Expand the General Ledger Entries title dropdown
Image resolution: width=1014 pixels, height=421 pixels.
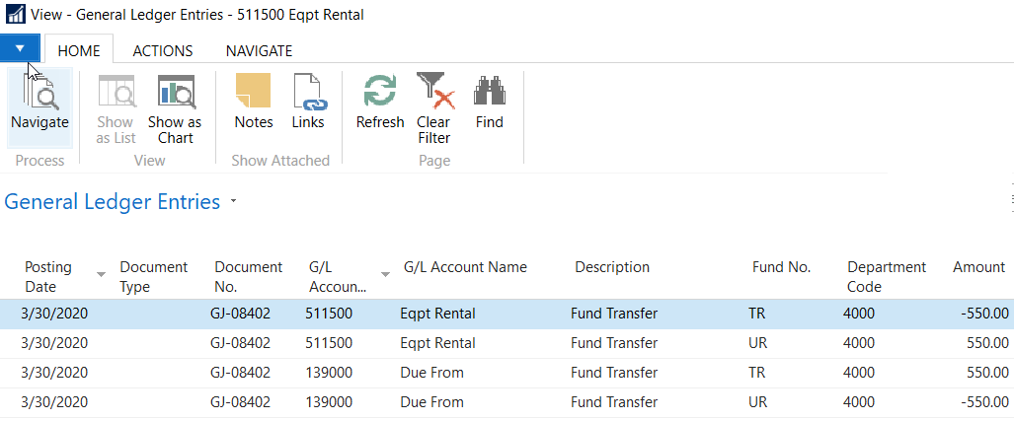(x=233, y=202)
